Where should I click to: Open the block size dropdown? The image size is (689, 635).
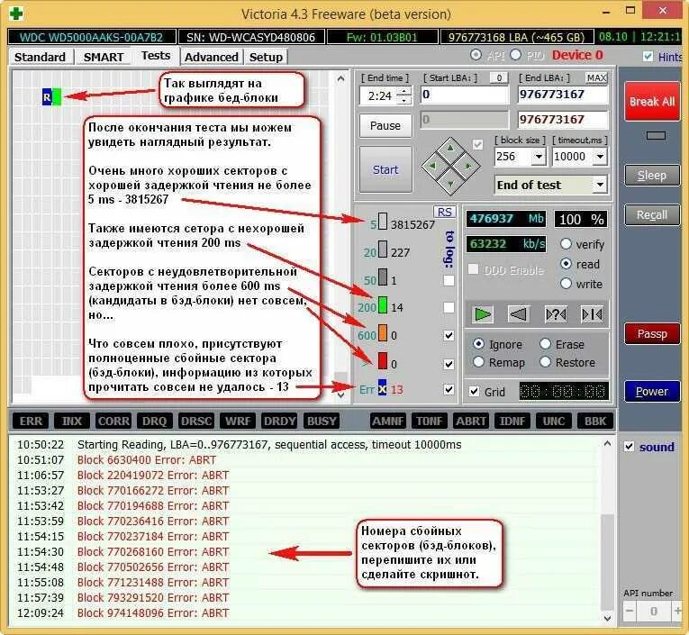[x=539, y=157]
